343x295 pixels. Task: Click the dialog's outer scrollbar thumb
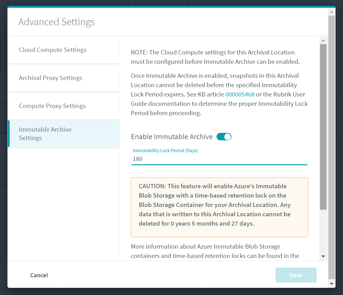tap(332, 146)
